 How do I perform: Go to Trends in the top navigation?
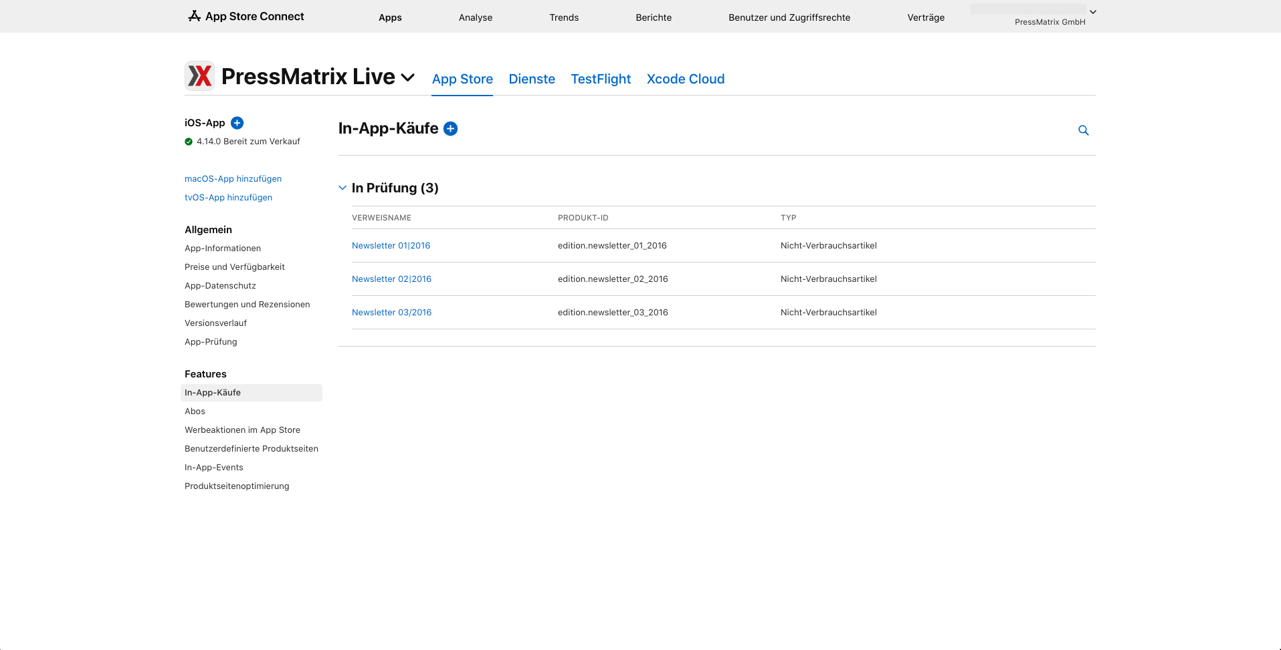click(x=564, y=17)
